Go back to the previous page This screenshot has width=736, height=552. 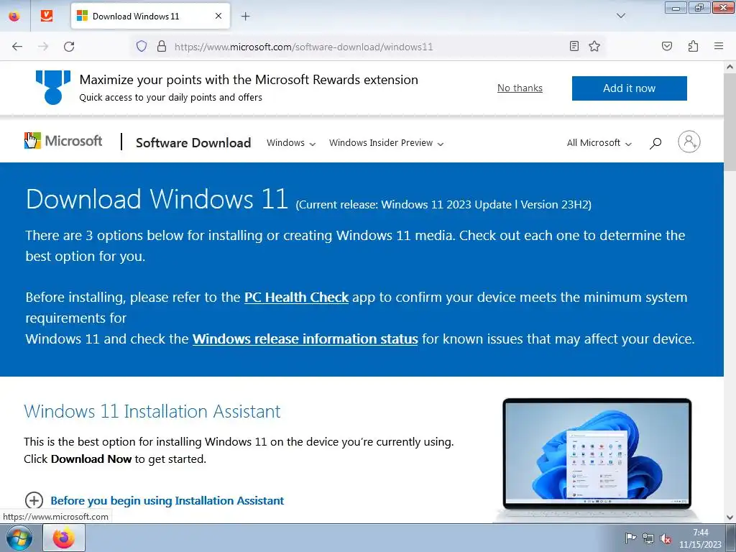click(x=17, y=46)
